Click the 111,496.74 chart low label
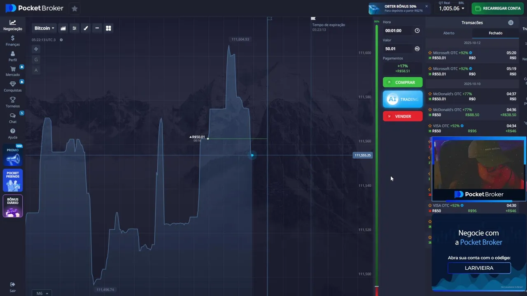This screenshot has height=296, width=527. (105, 289)
